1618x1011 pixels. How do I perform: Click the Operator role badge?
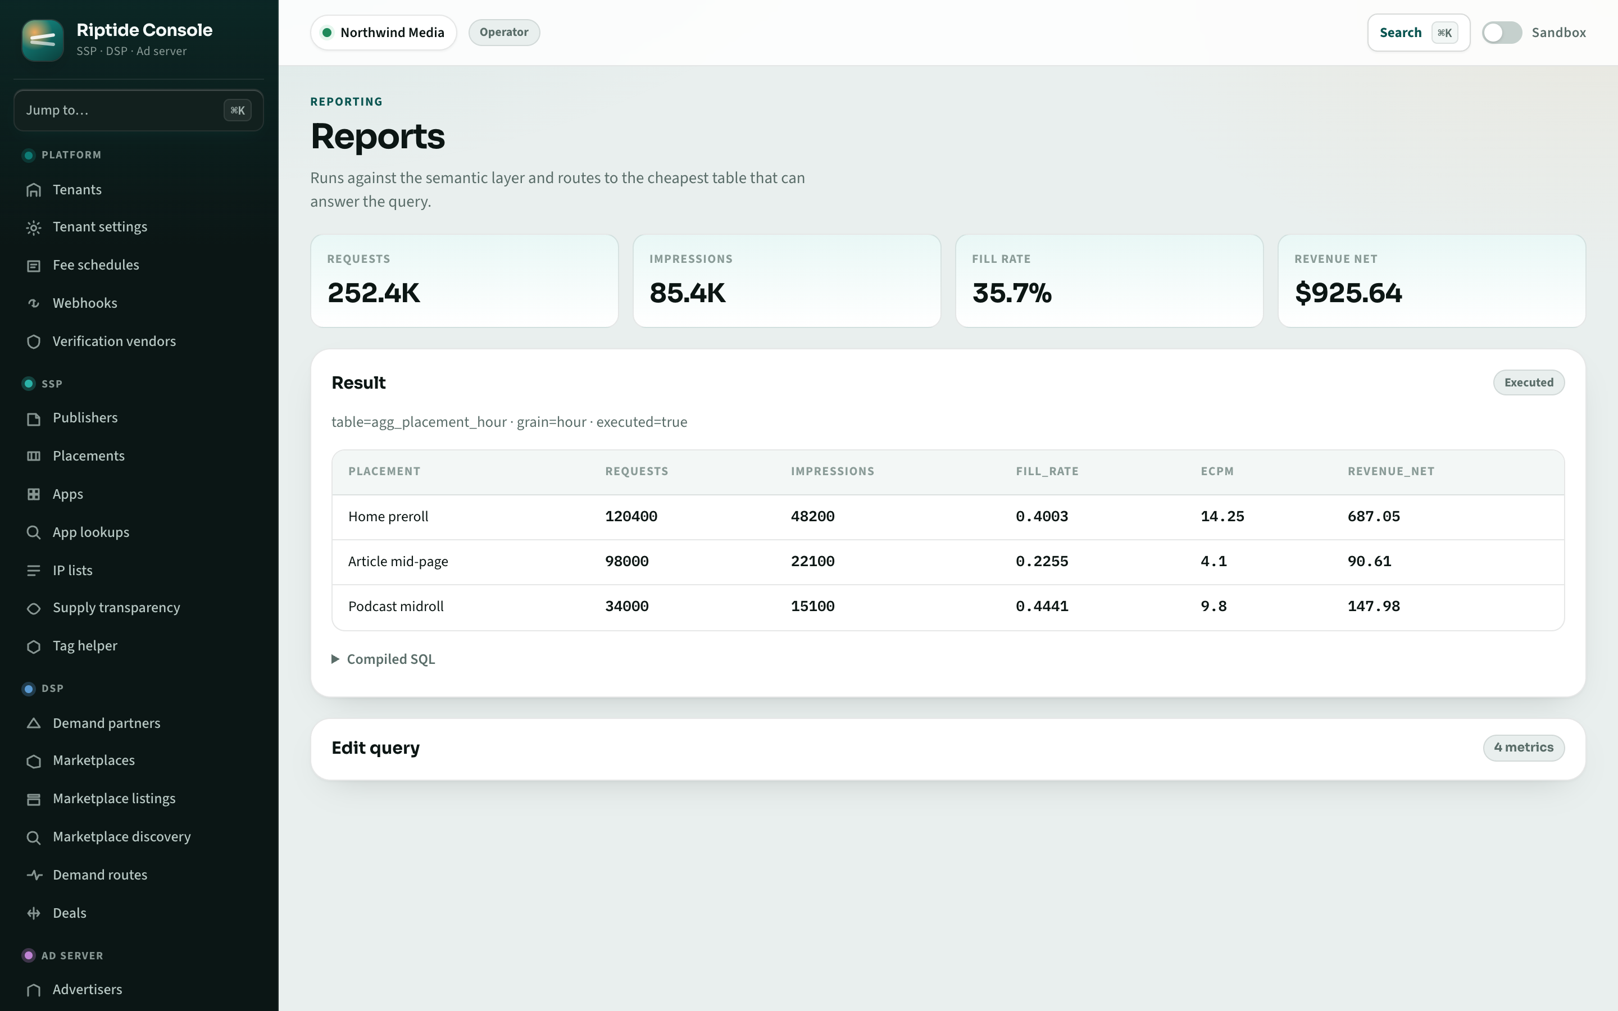[x=504, y=33]
